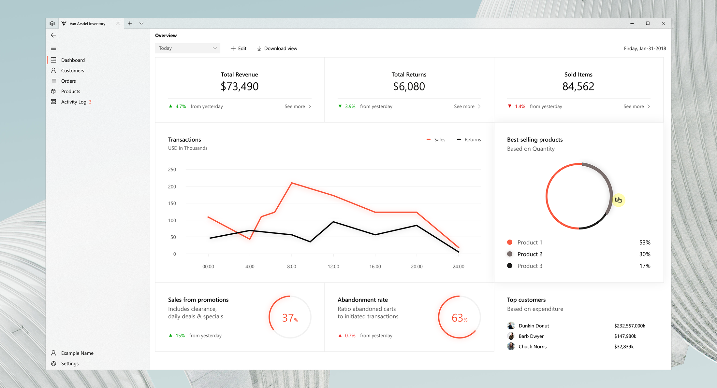Select the Van Arsdel Inventory tab
Screen dimensions: 717x388
(x=91, y=23)
